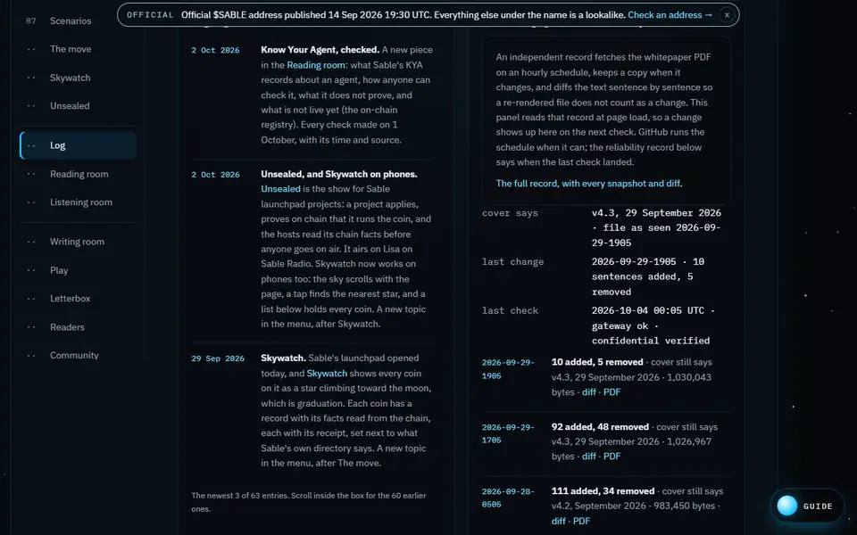Click the 'newest 3 of 63 entries' note
857x535 pixels.
[x=309, y=502]
